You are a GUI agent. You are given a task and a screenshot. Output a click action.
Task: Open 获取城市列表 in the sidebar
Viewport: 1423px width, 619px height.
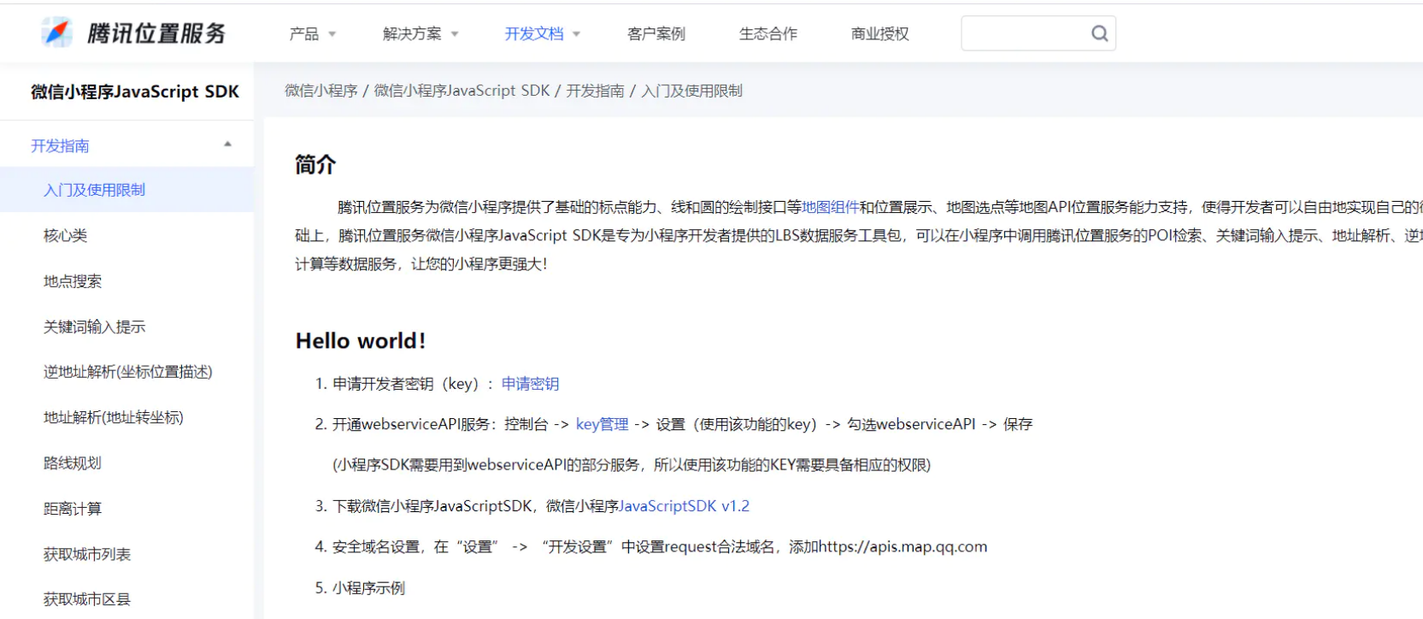[x=87, y=554]
